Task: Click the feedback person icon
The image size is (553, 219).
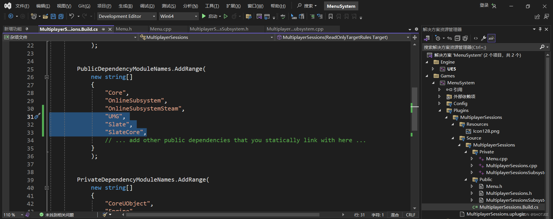Action: click(546, 17)
